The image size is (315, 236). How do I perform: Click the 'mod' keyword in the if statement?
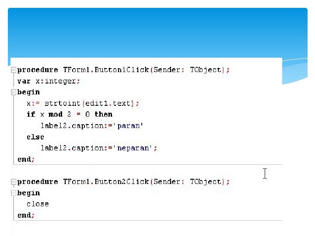click(x=56, y=115)
